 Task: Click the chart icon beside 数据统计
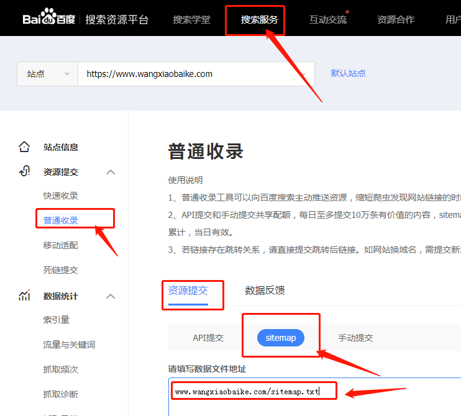click(x=24, y=296)
